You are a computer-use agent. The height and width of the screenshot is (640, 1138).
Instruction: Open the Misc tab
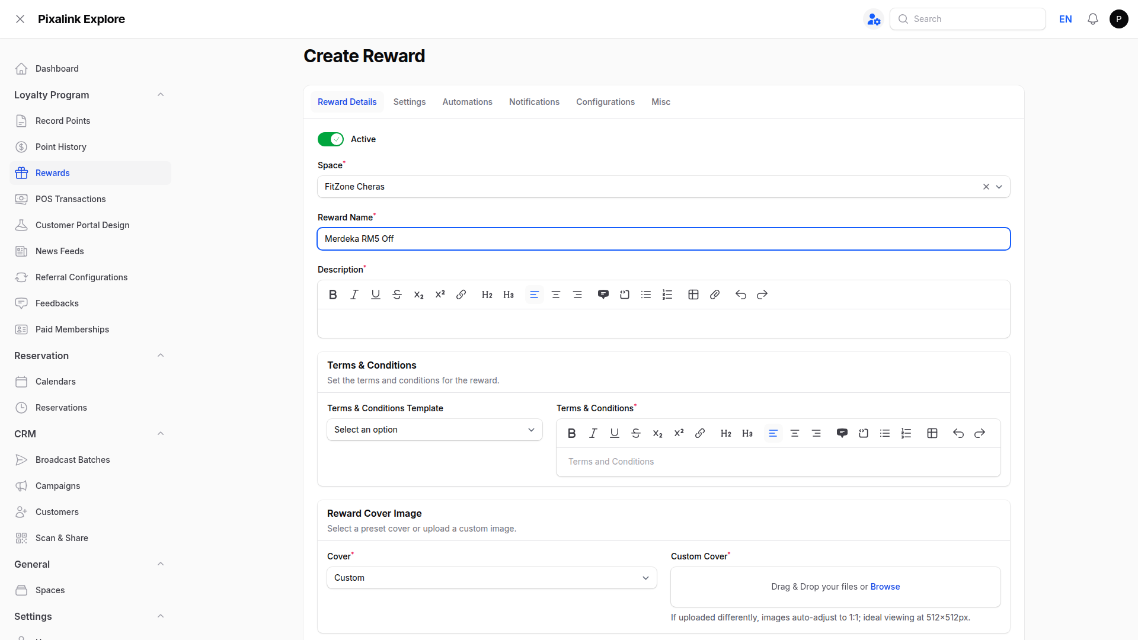click(661, 102)
